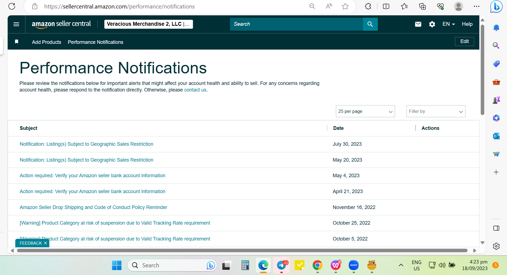507x275 pixels.
Task: Click the browser profile avatar
Action: 459,6
